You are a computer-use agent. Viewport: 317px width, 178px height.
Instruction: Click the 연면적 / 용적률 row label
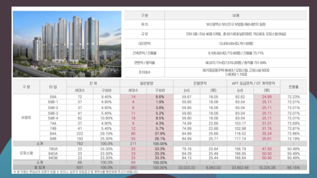click(x=145, y=63)
